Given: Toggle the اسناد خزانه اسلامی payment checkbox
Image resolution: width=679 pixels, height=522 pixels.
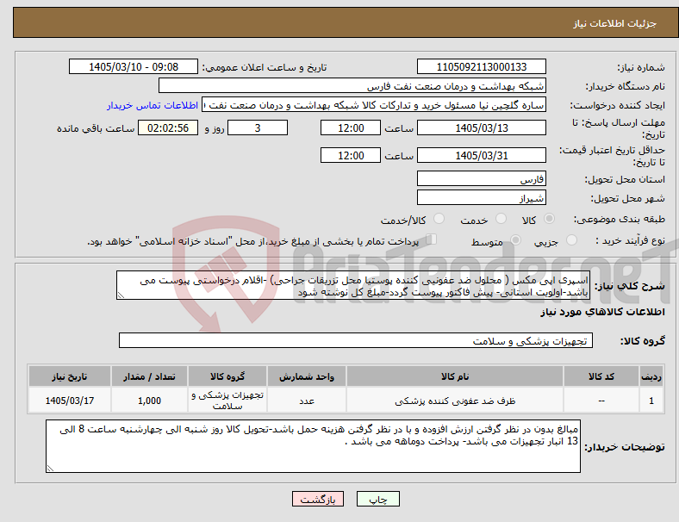Looking at the screenshot, I should click(x=432, y=239).
